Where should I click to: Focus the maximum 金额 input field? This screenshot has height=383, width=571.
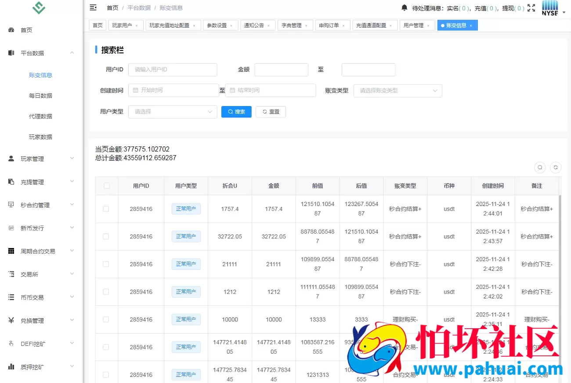[x=369, y=70]
